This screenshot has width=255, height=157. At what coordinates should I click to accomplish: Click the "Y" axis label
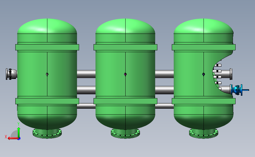point(18,124)
